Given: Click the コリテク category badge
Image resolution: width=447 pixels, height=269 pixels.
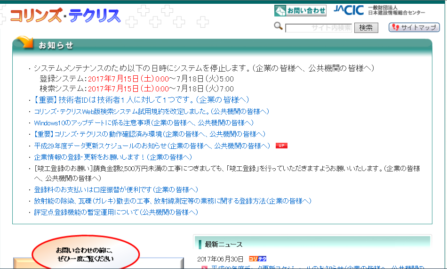Looking at the screenshot, I should coord(257,259).
